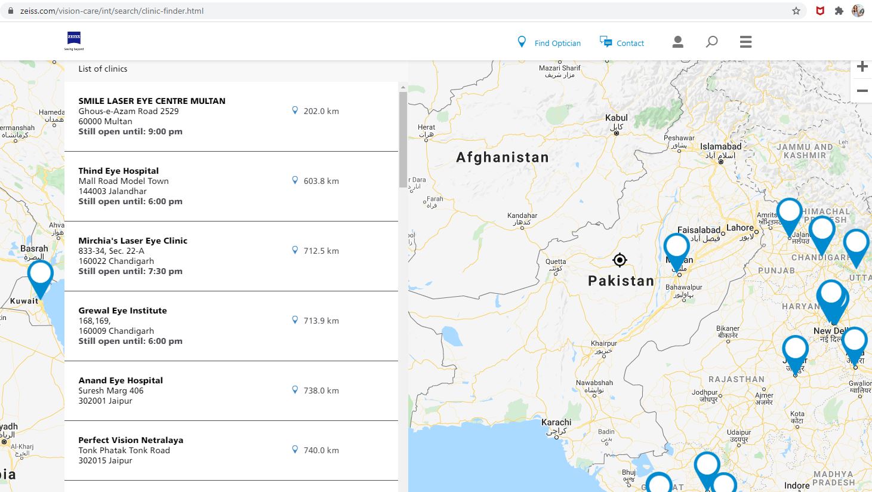Open the search magnifier icon

pos(711,42)
